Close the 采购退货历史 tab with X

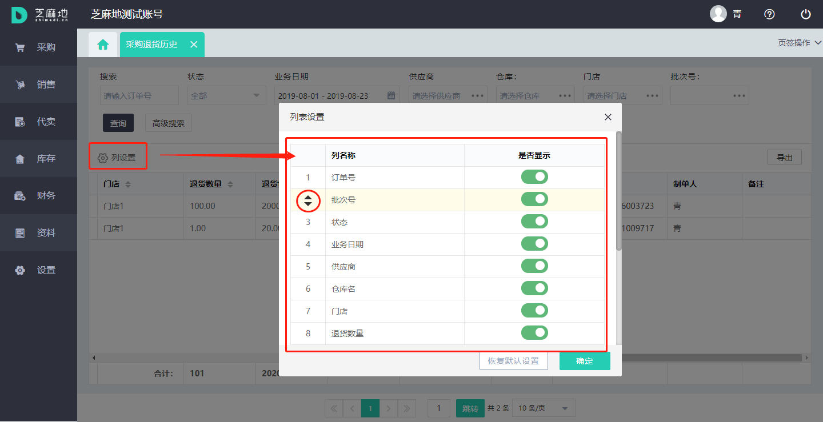pyautogui.click(x=194, y=45)
